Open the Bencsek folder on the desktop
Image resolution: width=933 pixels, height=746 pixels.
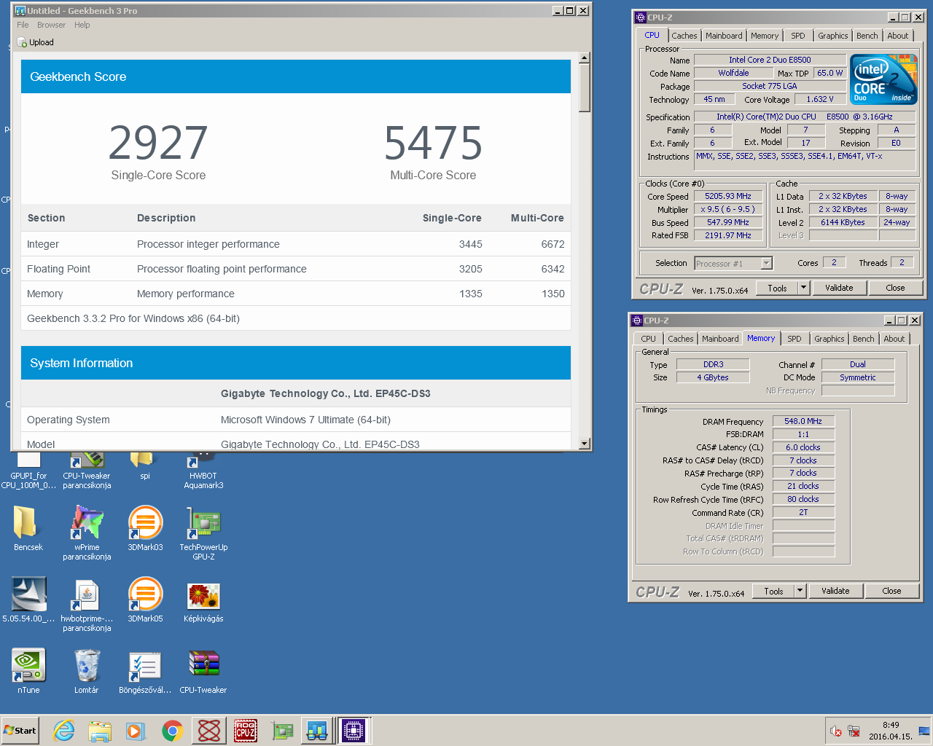pyautogui.click(x=28, y=527)
